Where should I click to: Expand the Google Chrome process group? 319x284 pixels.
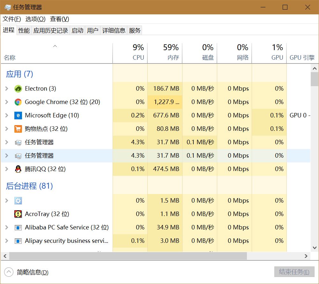tap(7, 102)
